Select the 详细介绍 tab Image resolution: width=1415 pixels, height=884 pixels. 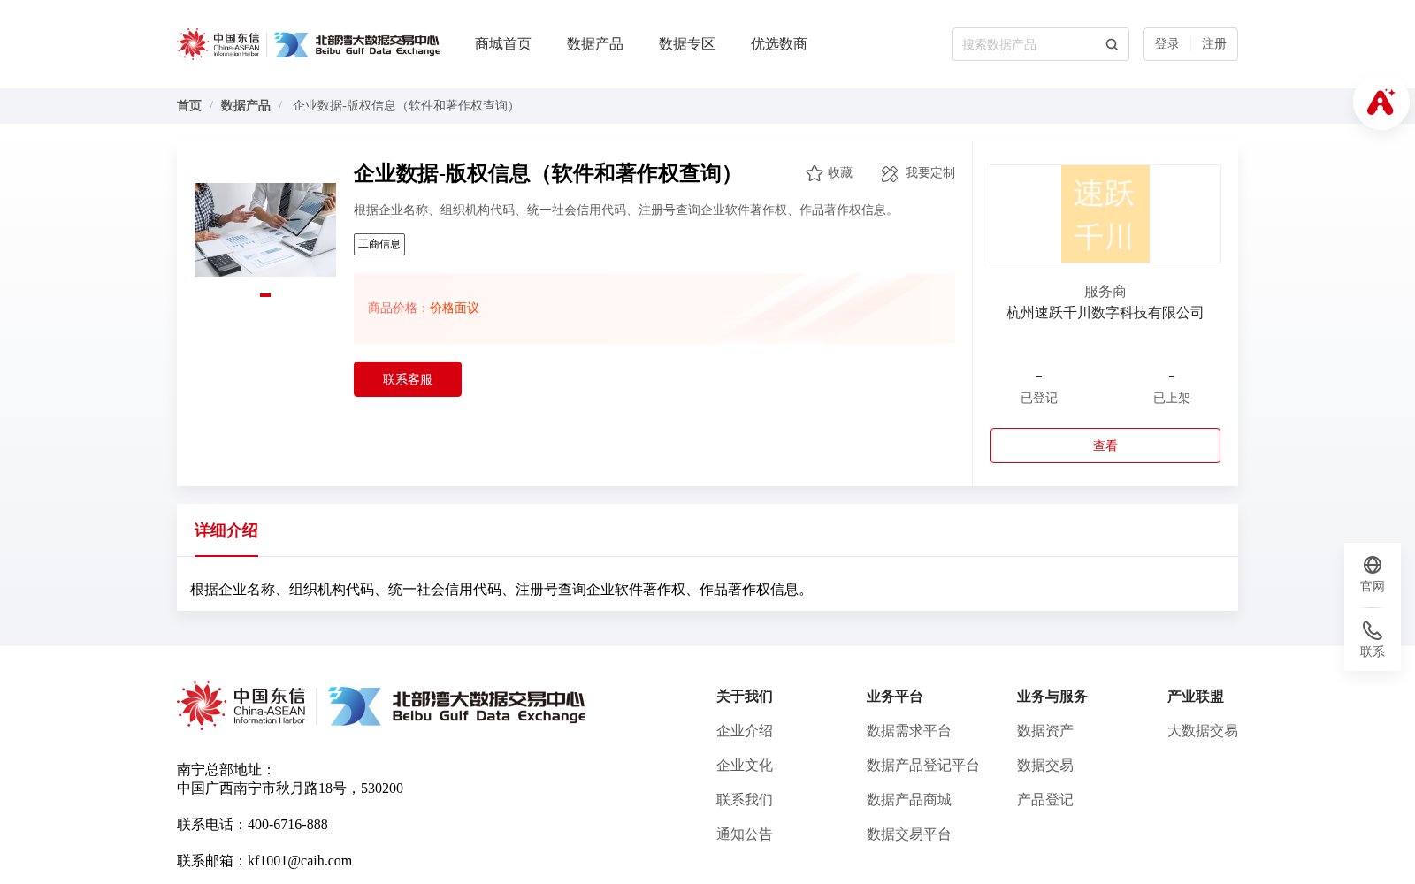pyautogui.click(x=226, y=530)
